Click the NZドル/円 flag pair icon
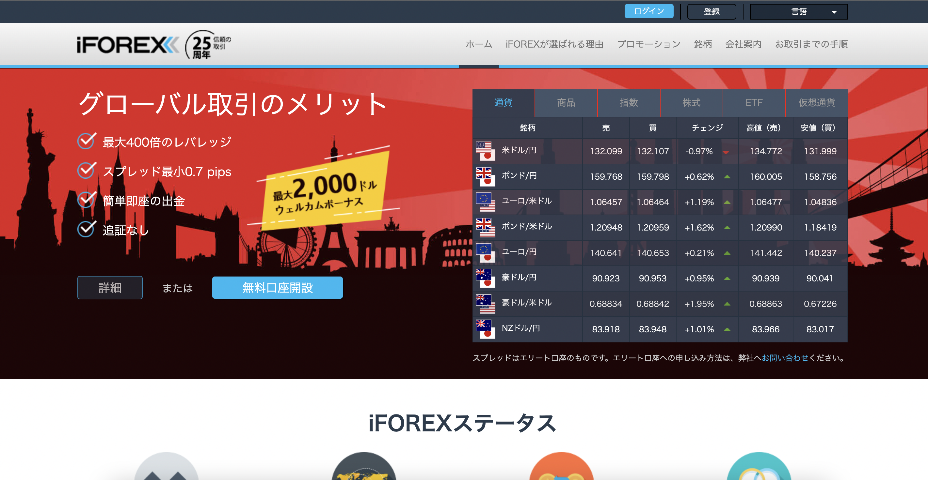The image size is (928, 480). point(485,329)
